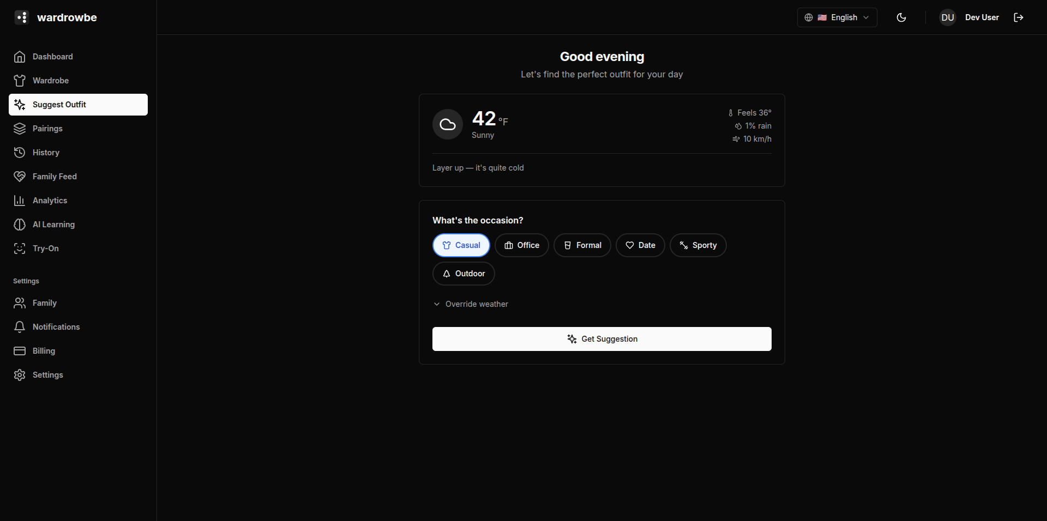This screenshot has height=521, width=1047.
Task: Click the sign-out icon top right
Action: (1018, 17)
